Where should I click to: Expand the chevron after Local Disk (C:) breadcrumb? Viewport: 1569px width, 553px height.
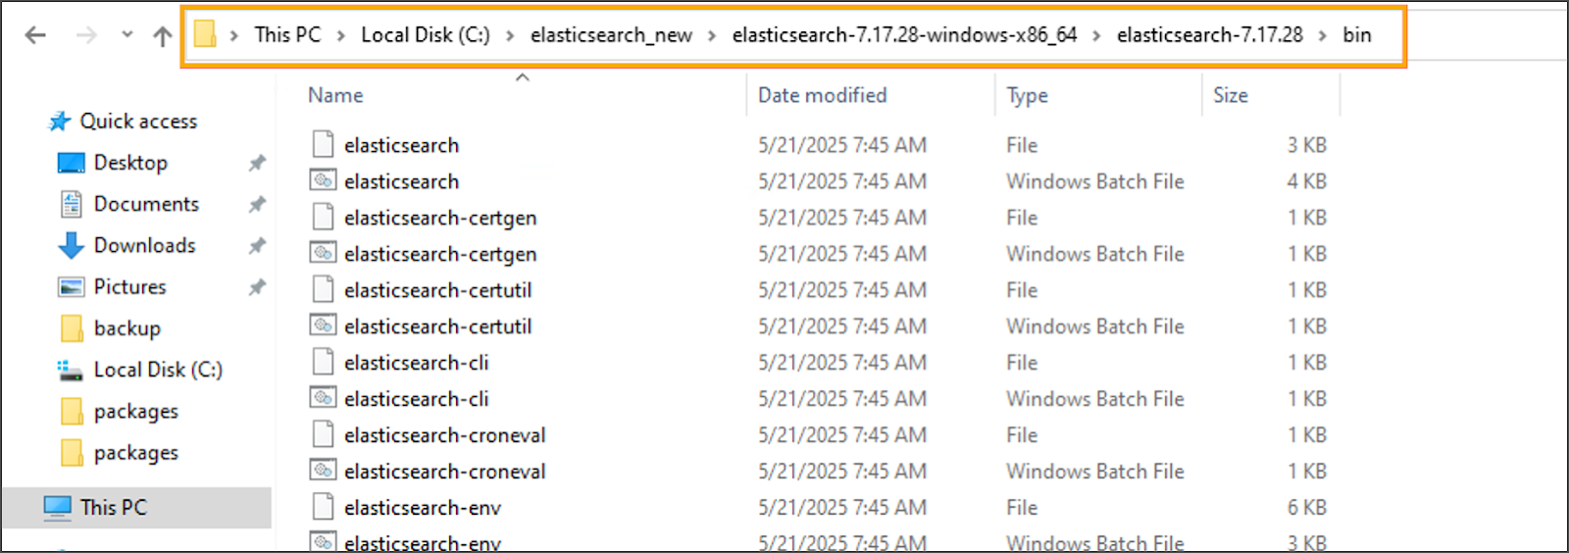coord(510,35)
